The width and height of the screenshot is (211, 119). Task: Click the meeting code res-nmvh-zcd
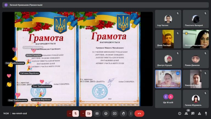click(x=20, y=113)
